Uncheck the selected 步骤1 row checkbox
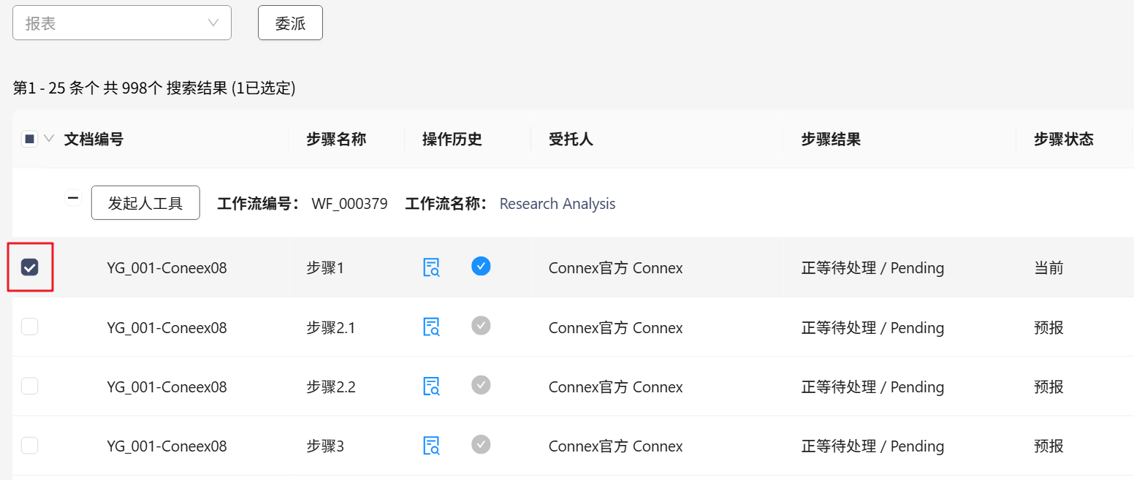The width and height of the screenshot is (1134, 480). tap(30, 267)
